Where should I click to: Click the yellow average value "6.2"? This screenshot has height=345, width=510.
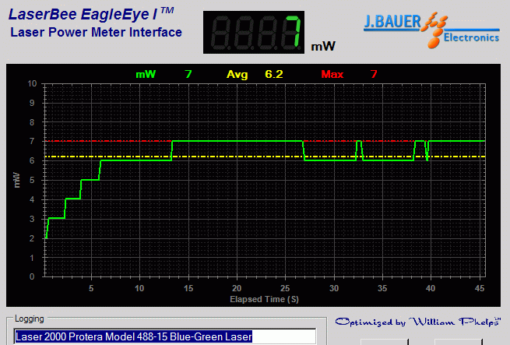click(274, 74)
